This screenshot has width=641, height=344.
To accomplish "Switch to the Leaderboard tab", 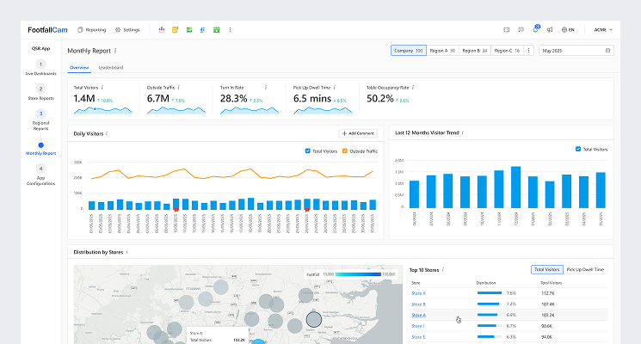I will coord(110,67).
